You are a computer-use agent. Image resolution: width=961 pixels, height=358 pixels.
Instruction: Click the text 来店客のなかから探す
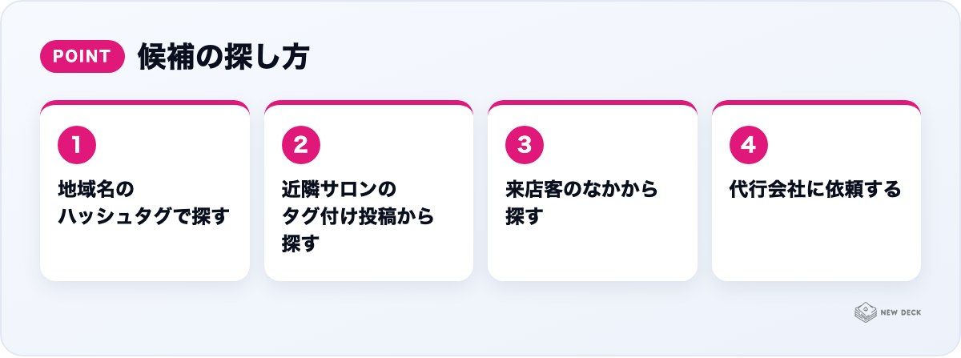581,203
